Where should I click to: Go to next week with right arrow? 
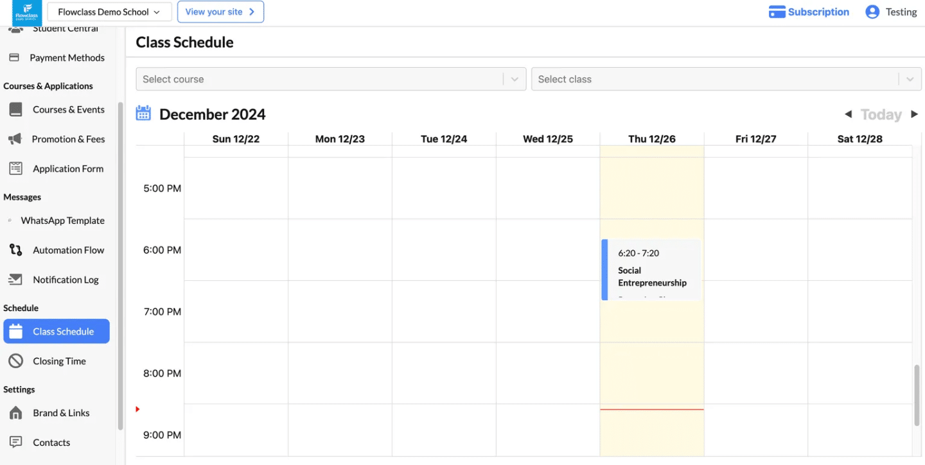[x=915, y=114]
